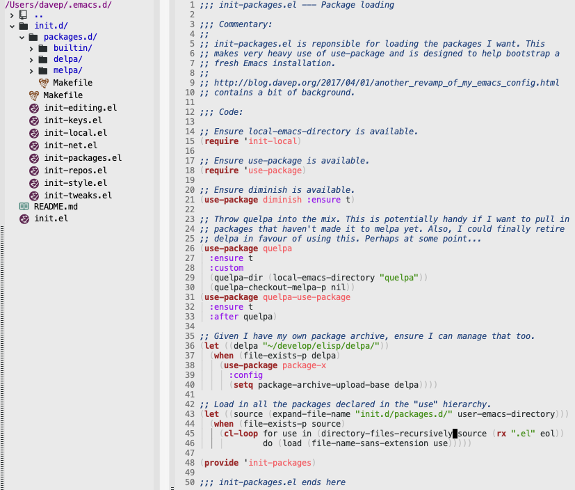Select the elisp icon next to init-editing.el

(33, 108)
